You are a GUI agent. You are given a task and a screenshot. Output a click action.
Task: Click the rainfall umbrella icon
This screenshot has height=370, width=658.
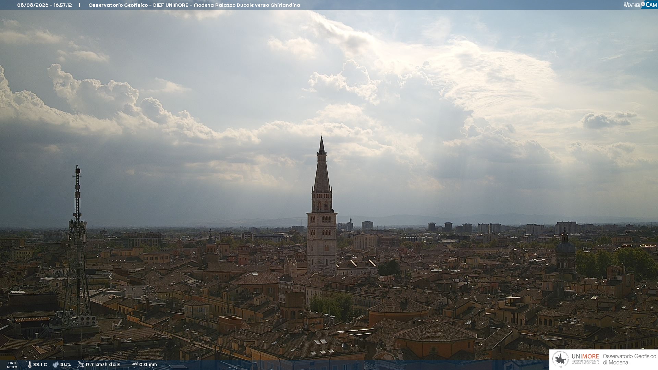click(x=135, y=365)
